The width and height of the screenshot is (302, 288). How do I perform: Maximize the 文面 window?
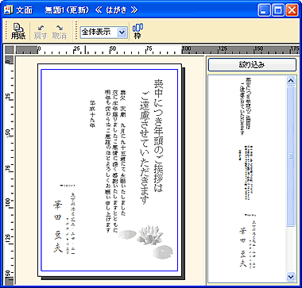coord(278,10)
